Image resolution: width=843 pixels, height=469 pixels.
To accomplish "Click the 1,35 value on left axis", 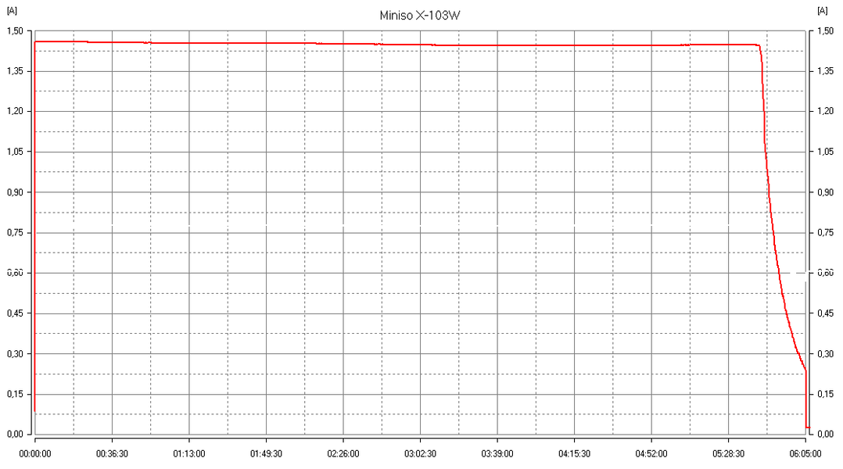I will pos(15,71).
